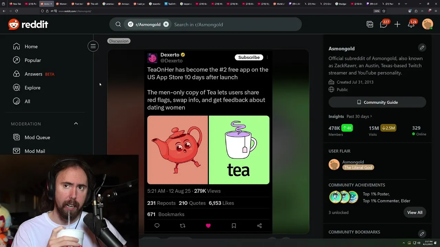
Task: Open the tweet's three-dot options menu
Action: point(267,57)
